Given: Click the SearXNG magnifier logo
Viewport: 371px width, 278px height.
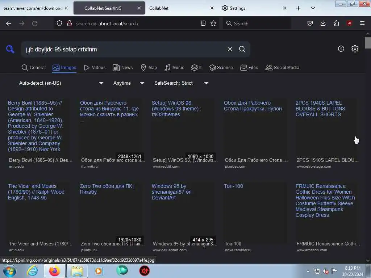Looking at the screenshot, I should click(x=10, y=49).
